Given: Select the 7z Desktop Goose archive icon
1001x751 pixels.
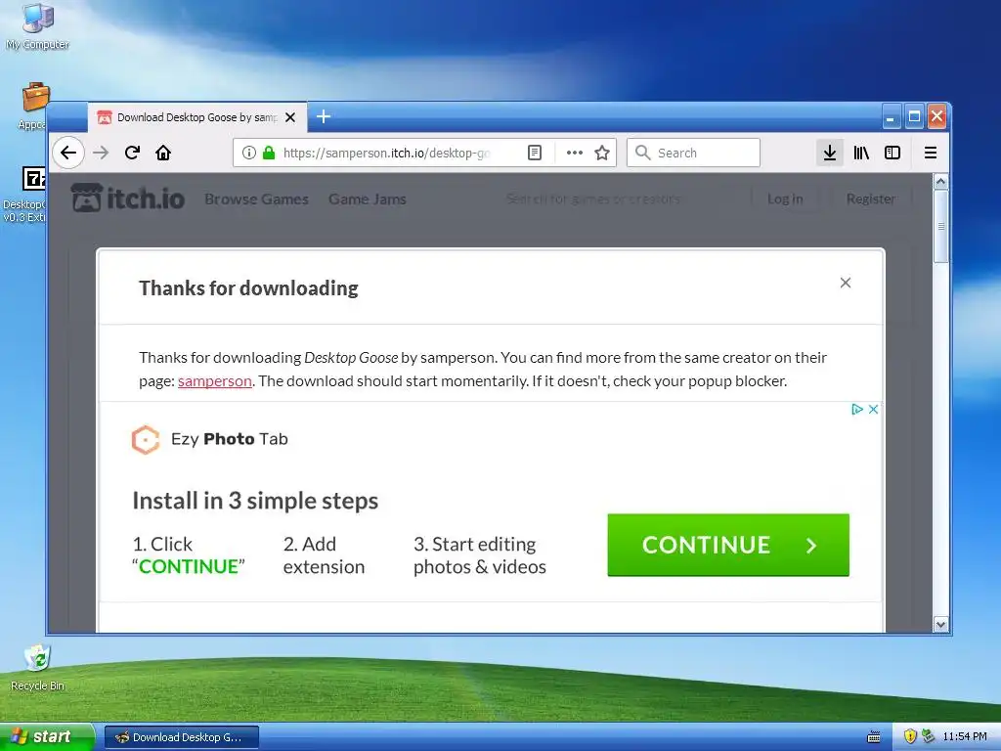Looking at the screenshot, I should pos(26,195).
